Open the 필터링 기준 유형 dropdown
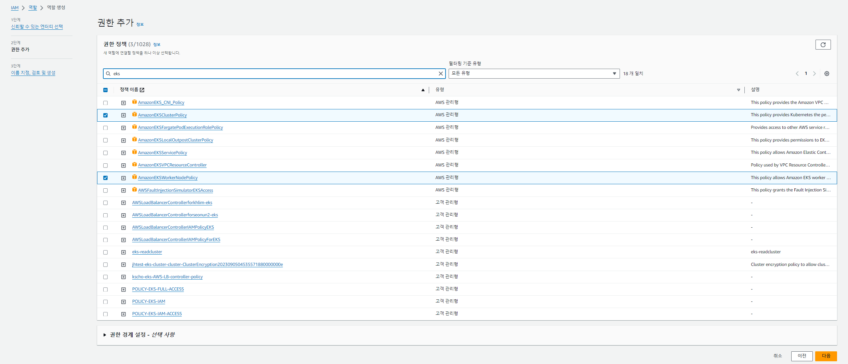 pos(534,73)
